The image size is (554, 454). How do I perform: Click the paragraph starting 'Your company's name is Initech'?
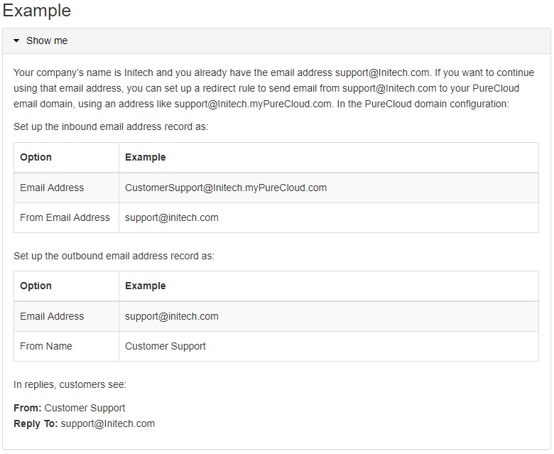(274, 88)
